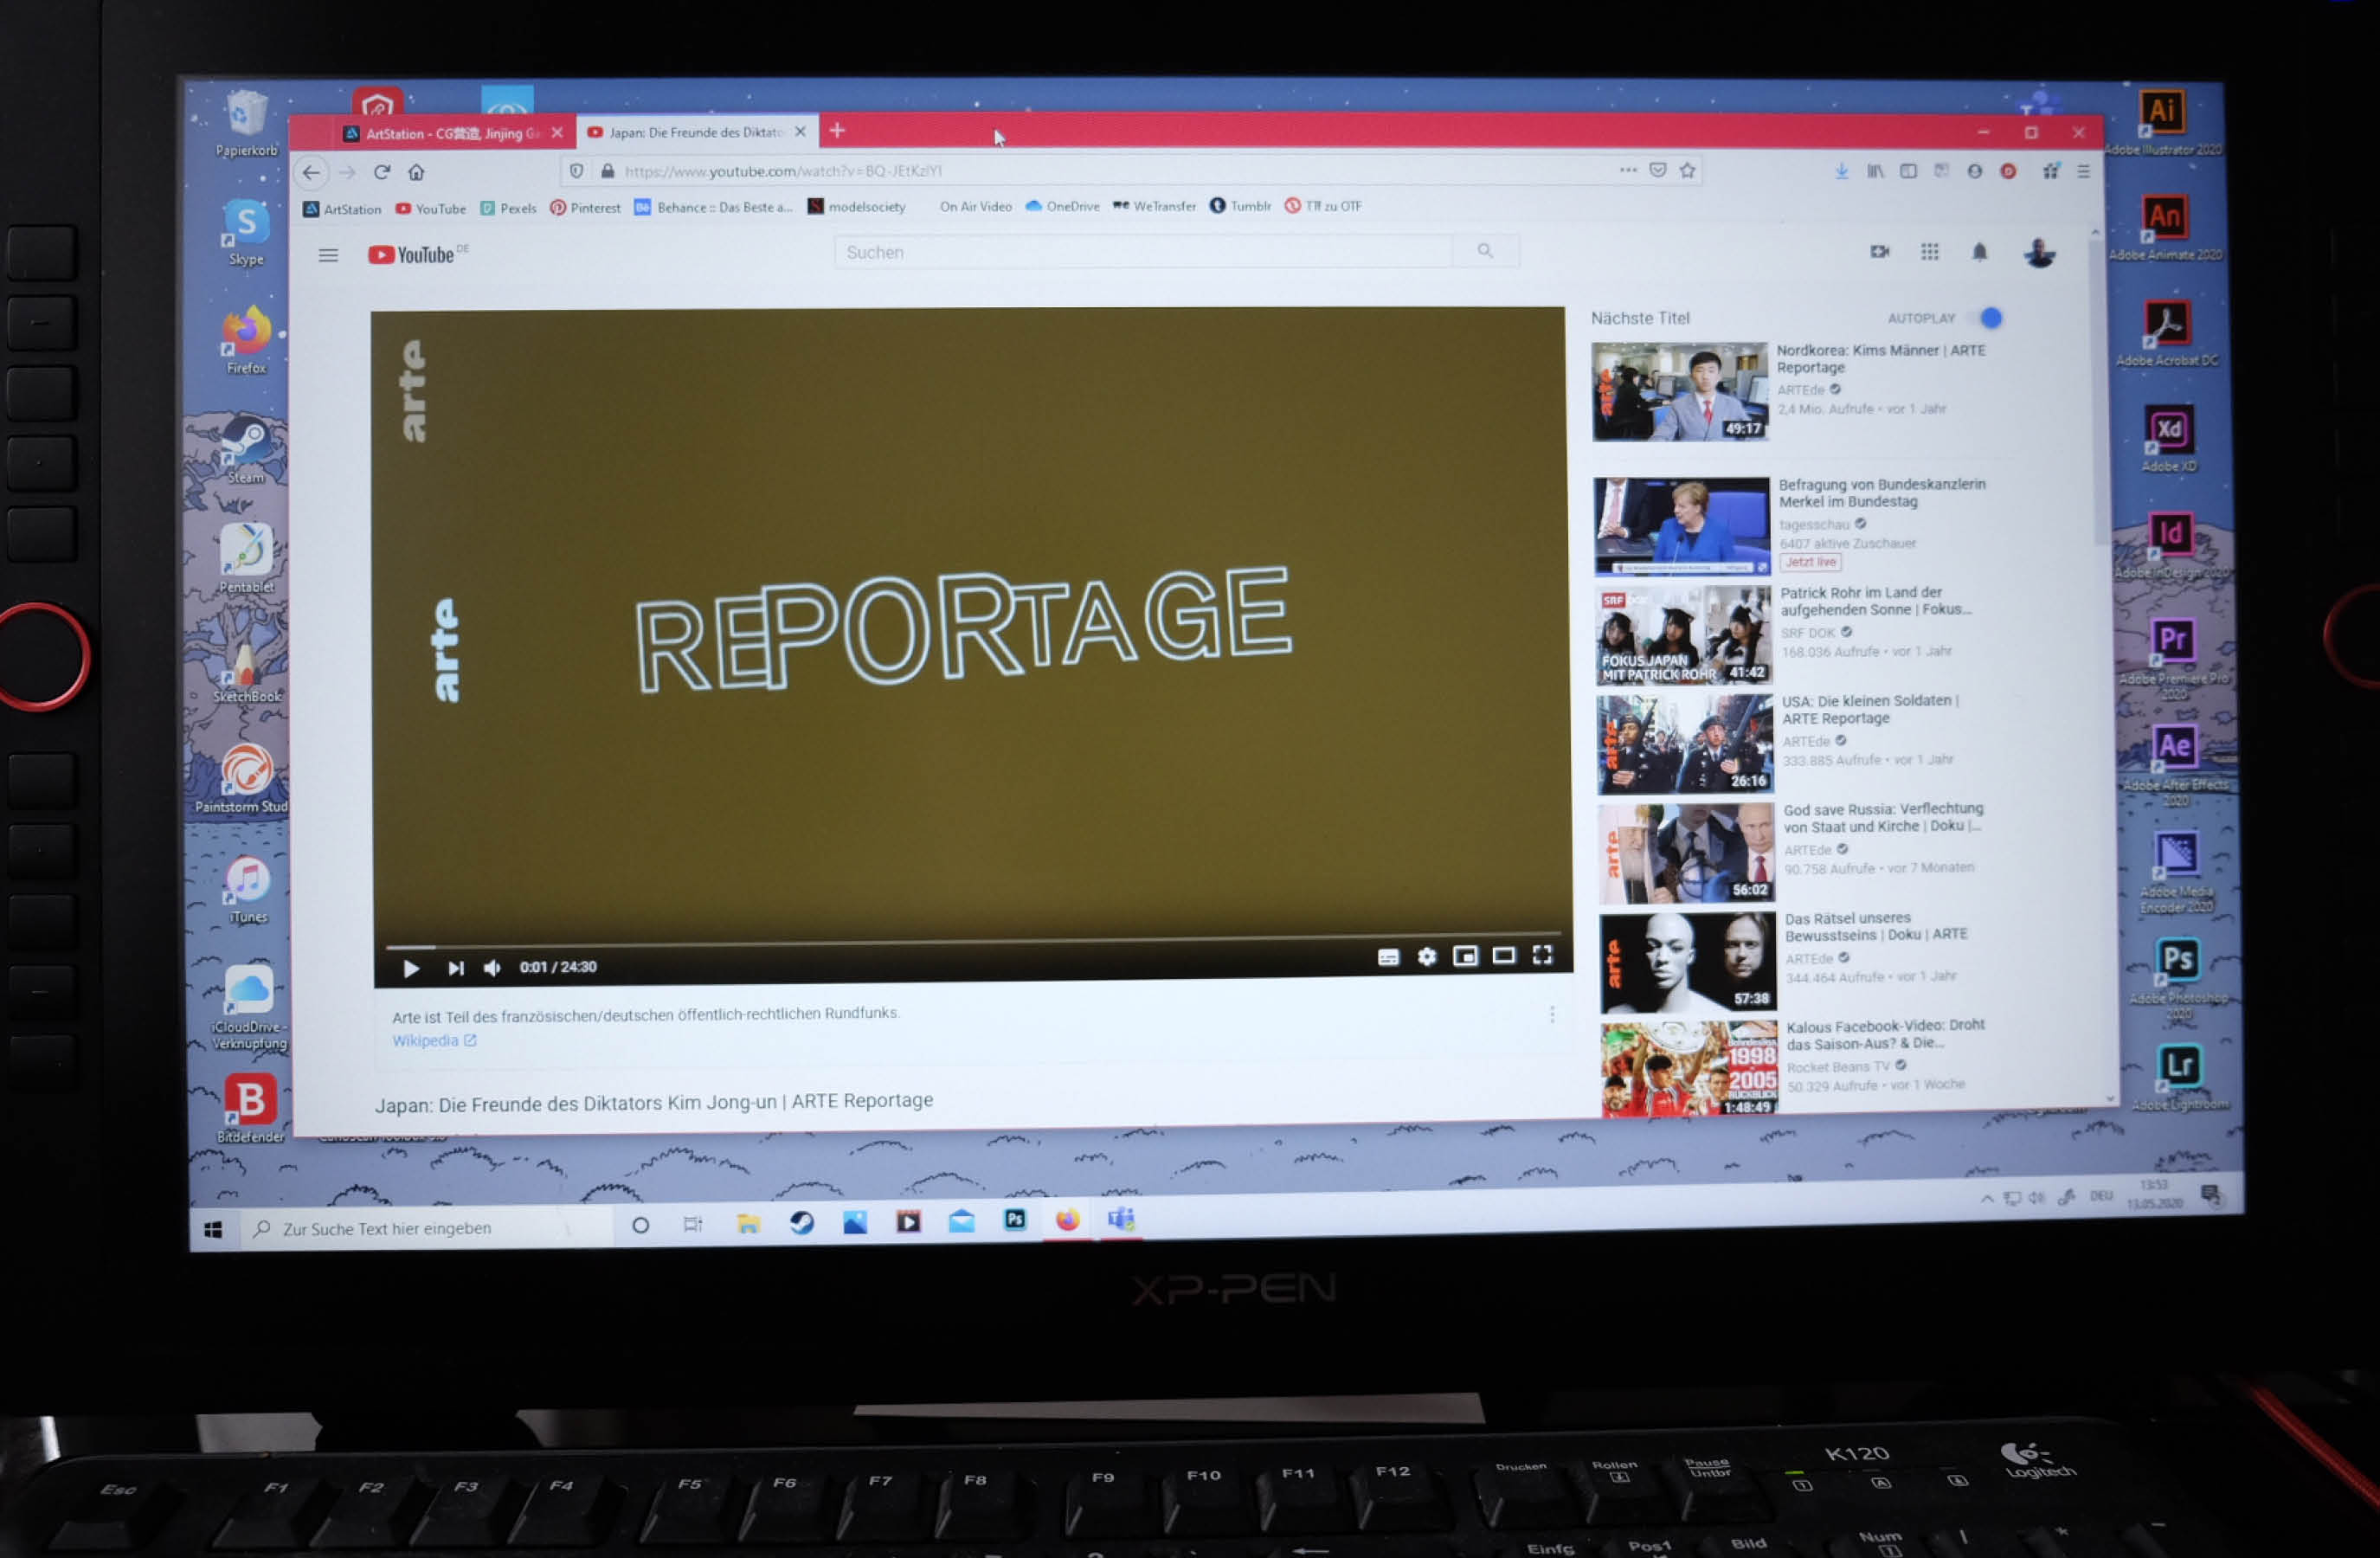Open a new browser tab
Screen dimensions: 2380x1558
click(x=837, y=130)
